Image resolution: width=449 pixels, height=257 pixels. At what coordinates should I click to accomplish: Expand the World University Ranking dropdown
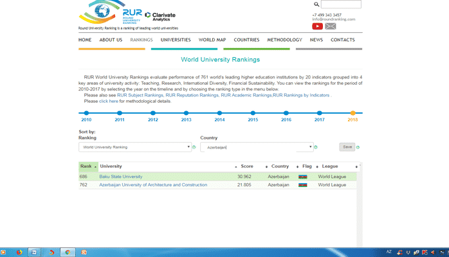coord(134,147)
